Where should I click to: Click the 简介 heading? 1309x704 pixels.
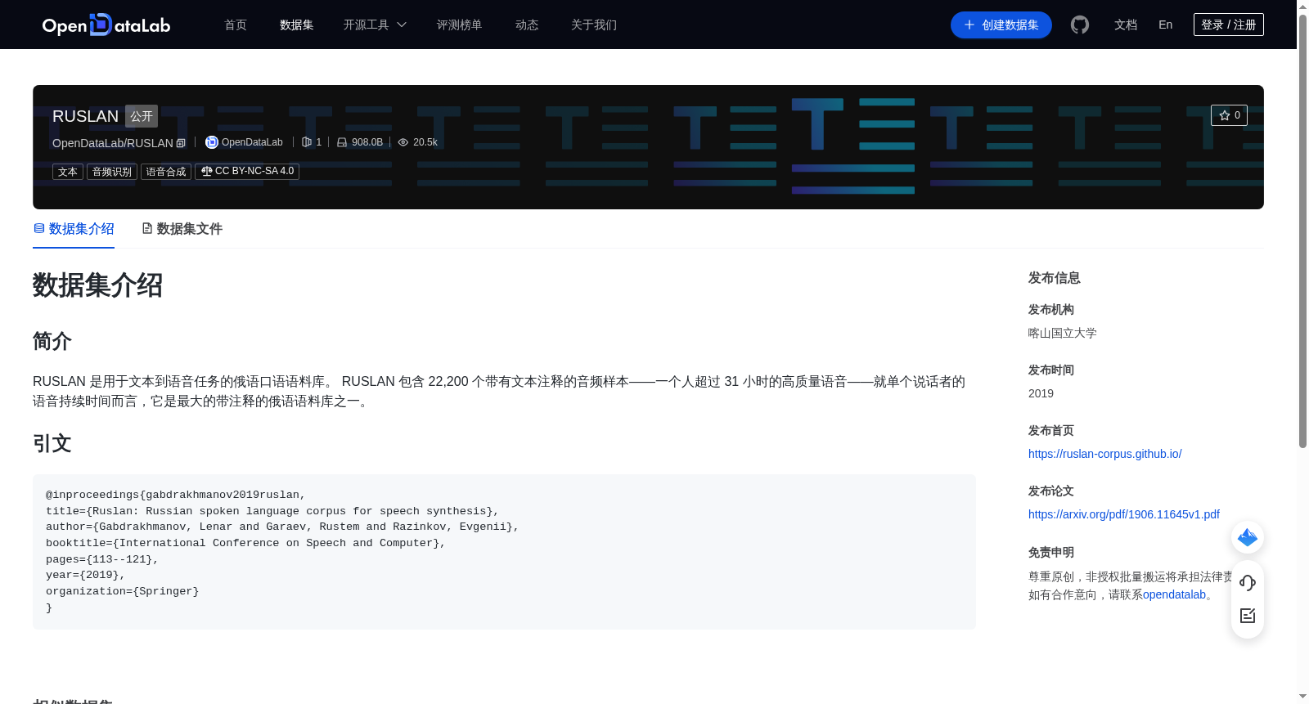coord(52,341)
